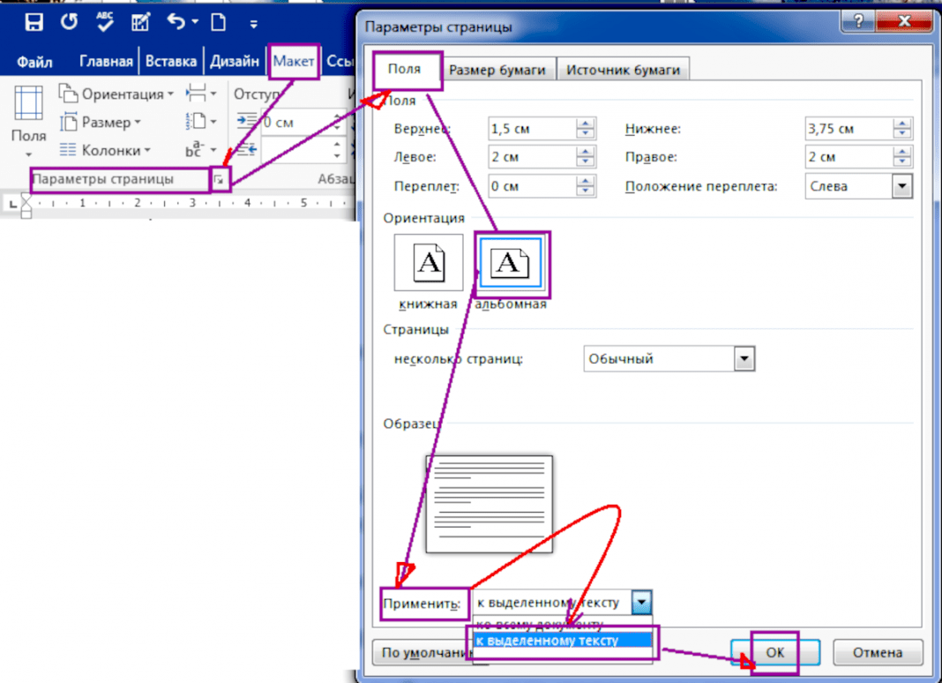Open the Breaks dropdown icon
The image size is (942, 683).
(x=201, y=94)
